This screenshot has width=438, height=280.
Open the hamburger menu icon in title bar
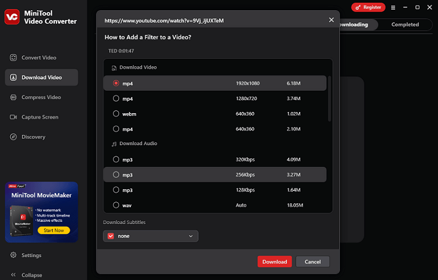tap(393, 7)
